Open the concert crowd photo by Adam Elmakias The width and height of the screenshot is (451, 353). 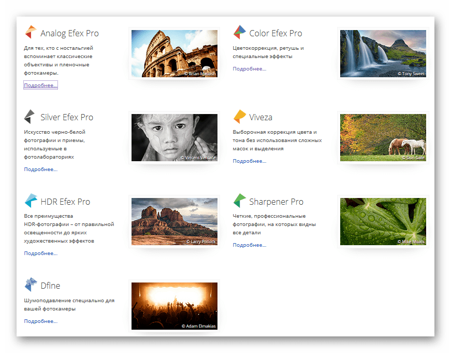[174, 306]
